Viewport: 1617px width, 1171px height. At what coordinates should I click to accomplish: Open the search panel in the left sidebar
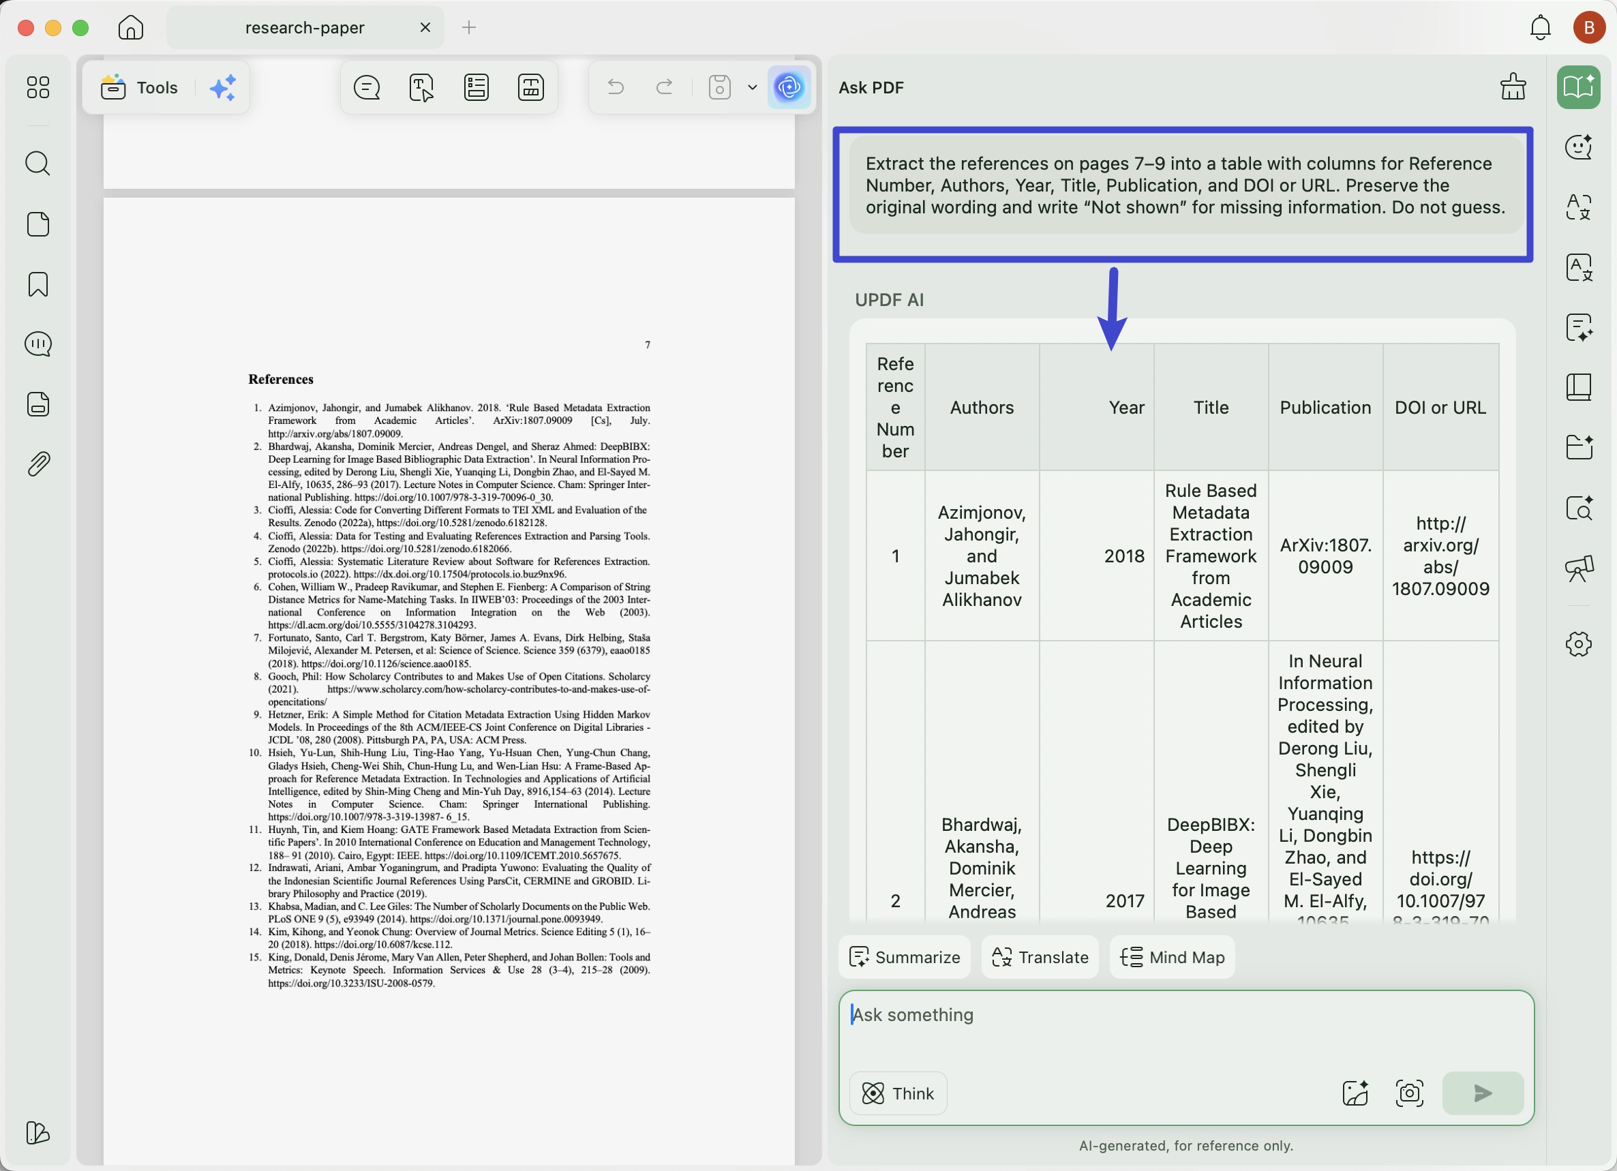37,163
